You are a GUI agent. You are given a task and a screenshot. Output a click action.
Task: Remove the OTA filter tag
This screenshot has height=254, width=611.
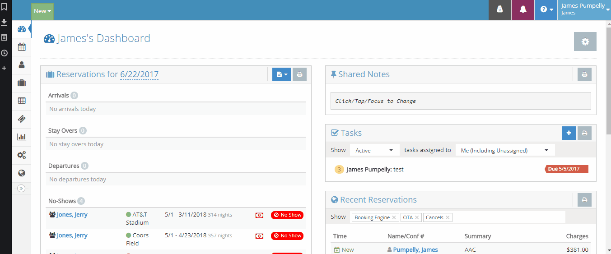click(x=417, y=217)
